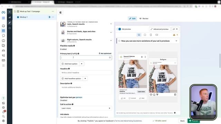Open the megaphone advertising icon
Screen dimensions: 221x124
point(3,55)
